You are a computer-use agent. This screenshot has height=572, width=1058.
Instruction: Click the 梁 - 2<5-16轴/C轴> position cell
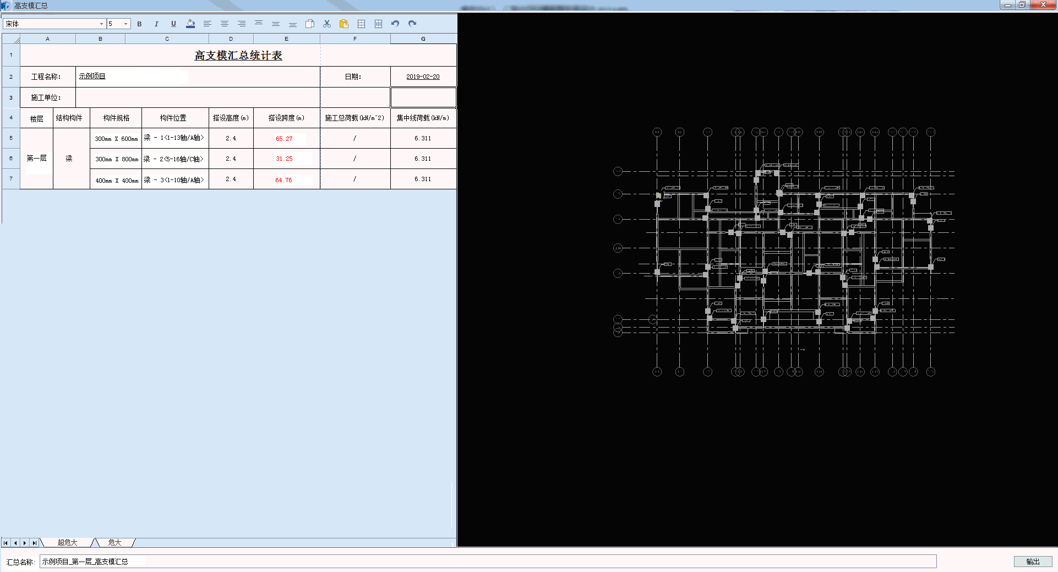coord(175,159)
